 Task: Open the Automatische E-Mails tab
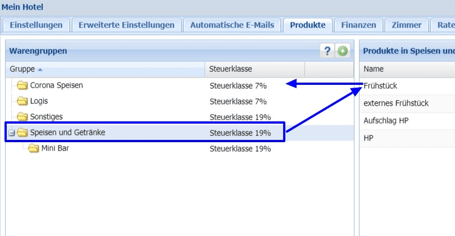pyautogui.click(x=232, y=25)
